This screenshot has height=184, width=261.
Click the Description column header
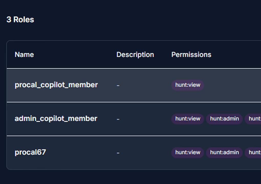click(135, 55)
